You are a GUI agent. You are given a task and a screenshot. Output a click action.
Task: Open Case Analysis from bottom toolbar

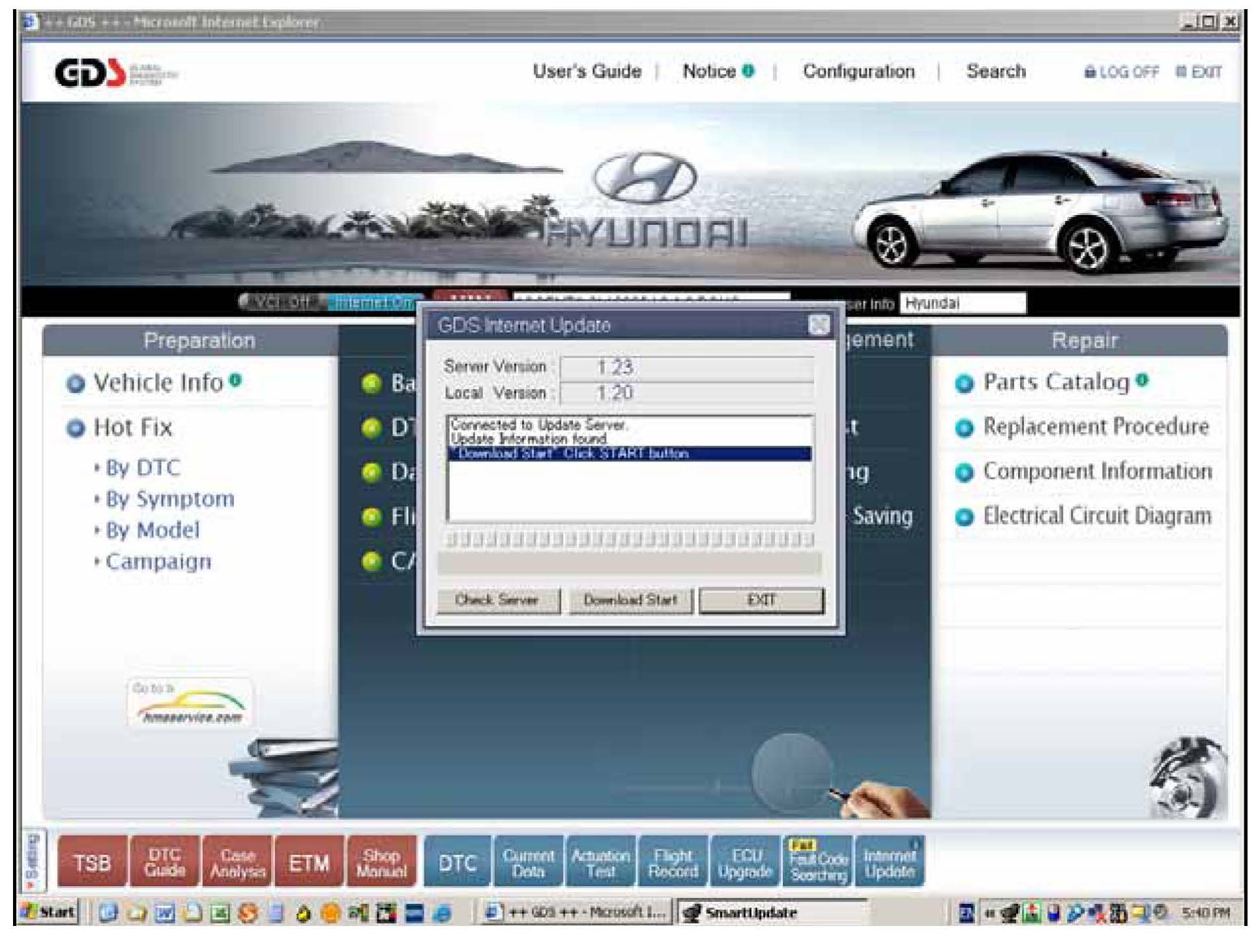coord(237,863)
